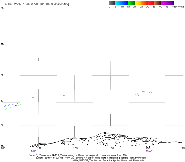Image resolution: width=185 pixels, height=162 pixels.
Task: Click the latitude label '74'
Action: [x=2, y=101]
